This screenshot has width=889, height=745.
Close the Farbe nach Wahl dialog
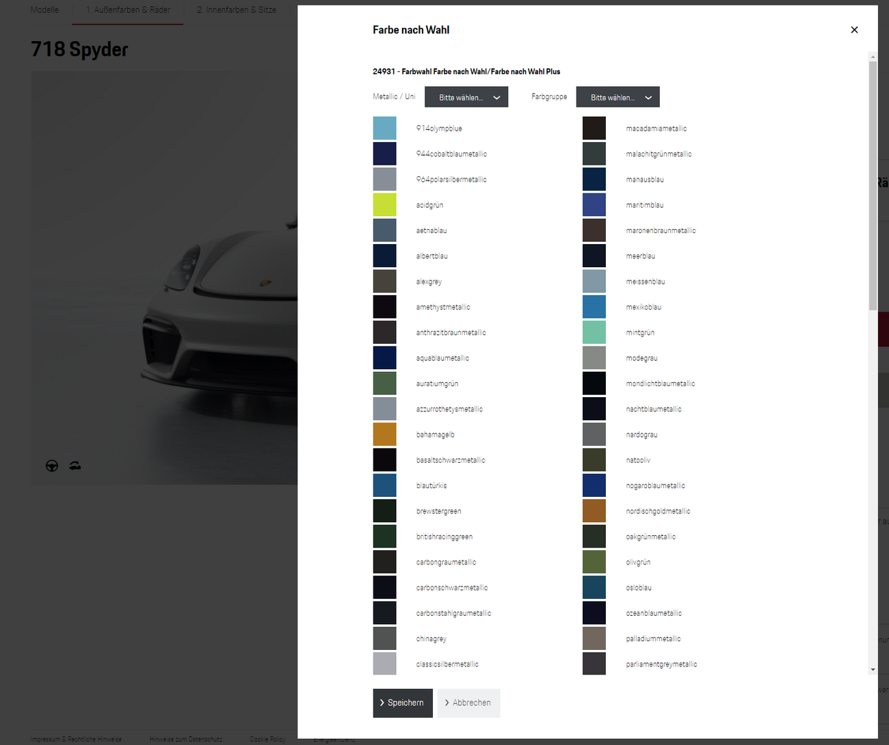click(854, 29)
